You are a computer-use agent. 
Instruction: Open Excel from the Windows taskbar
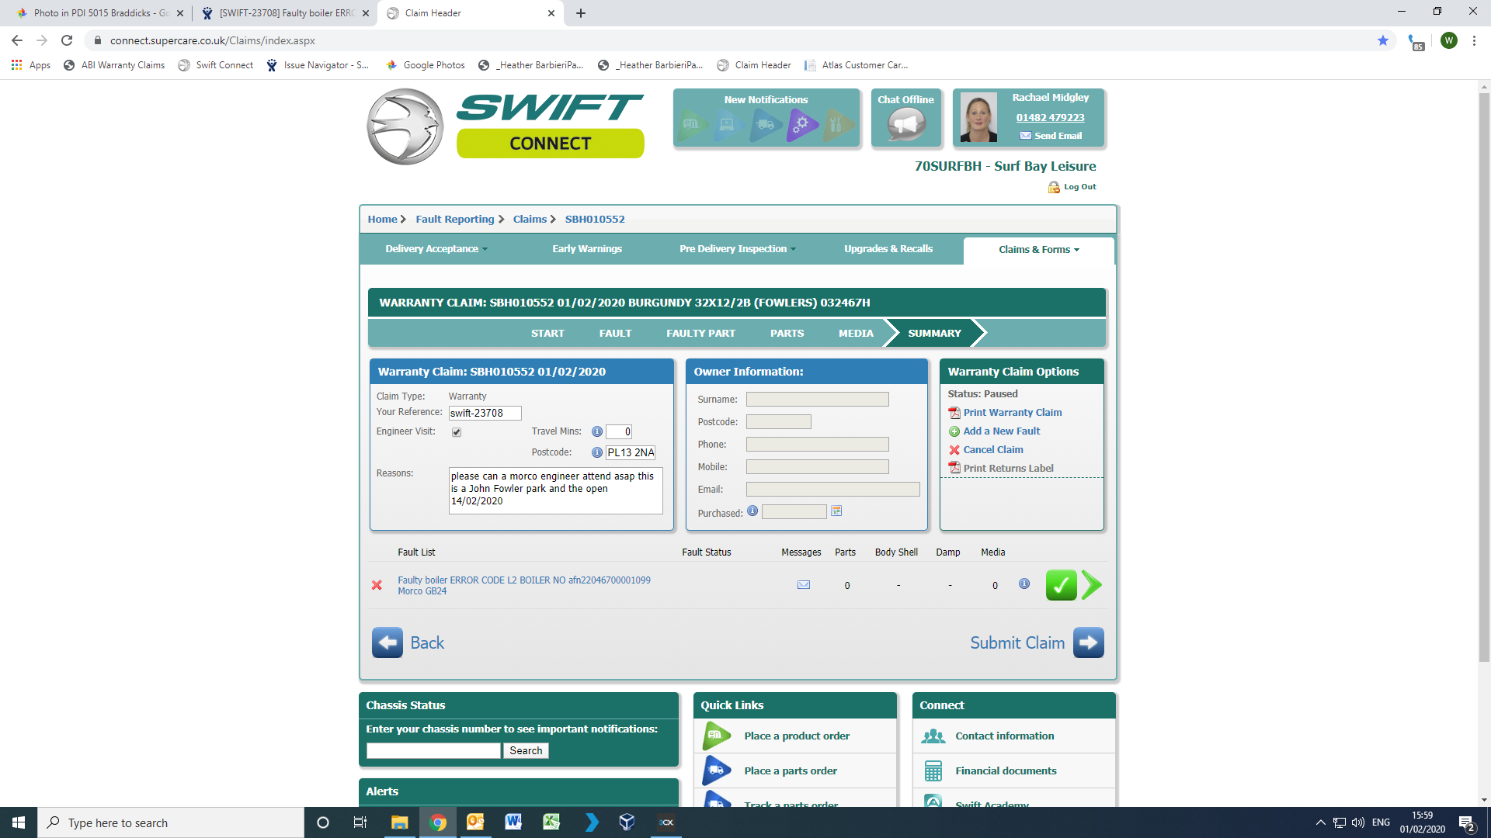tap(551, 822)
